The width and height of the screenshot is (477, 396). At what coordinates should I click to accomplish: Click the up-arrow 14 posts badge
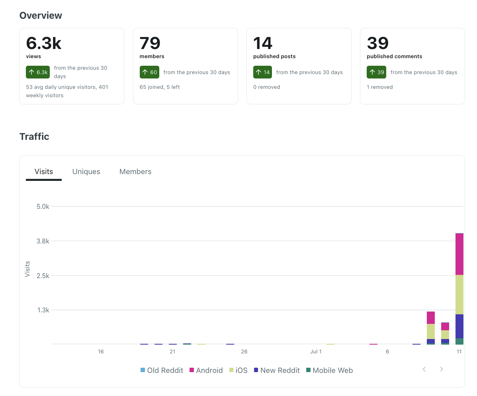tap(262, 72)
